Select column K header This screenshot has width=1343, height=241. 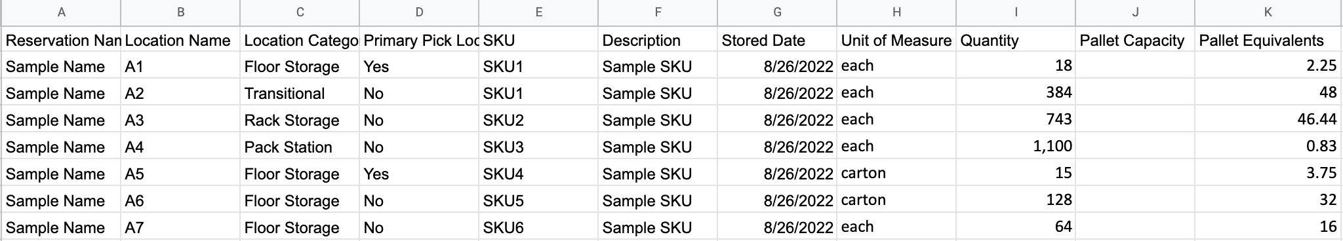pos(1269,12)
